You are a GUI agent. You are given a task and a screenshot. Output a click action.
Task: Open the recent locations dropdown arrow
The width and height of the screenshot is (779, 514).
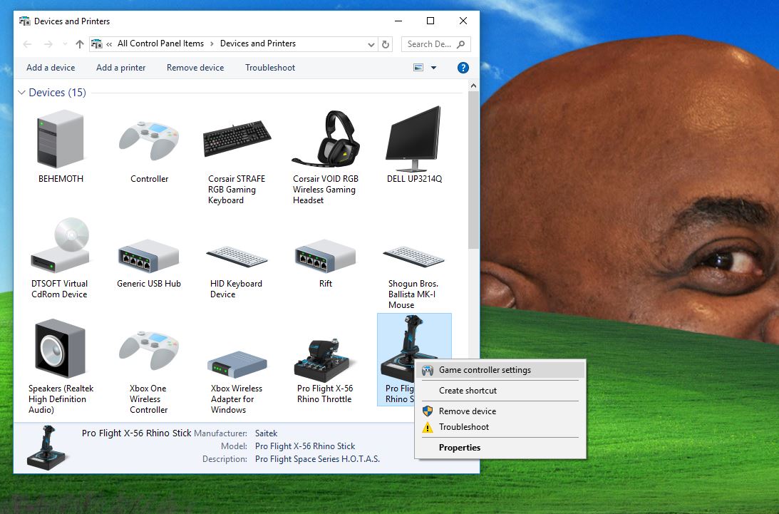tap(65, 44)
